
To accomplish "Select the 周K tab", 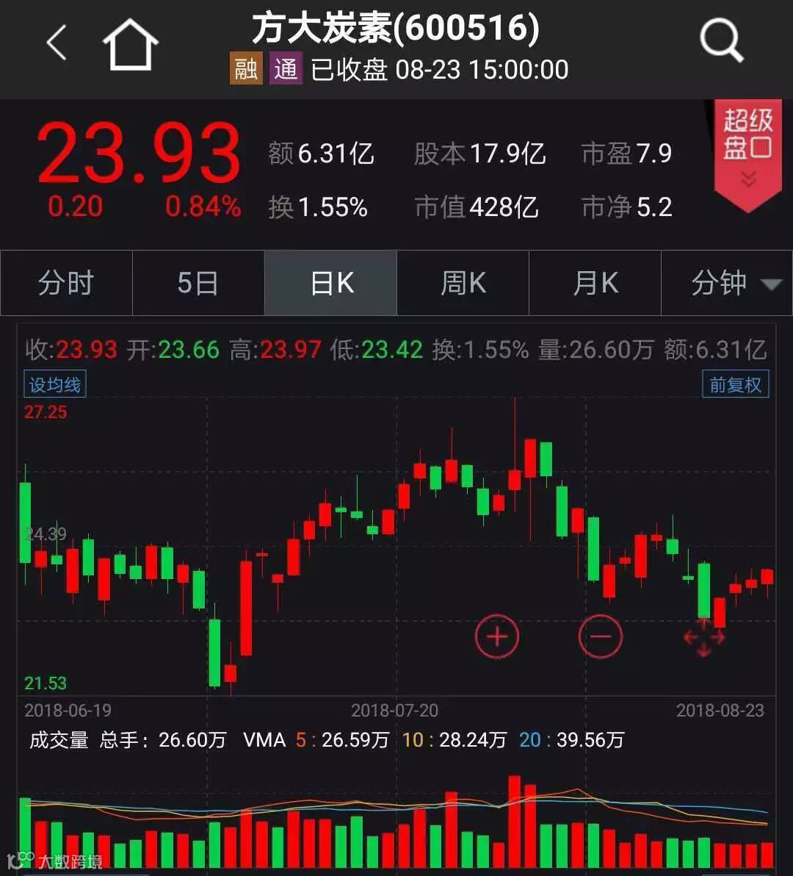I will (x=463, y=283).
